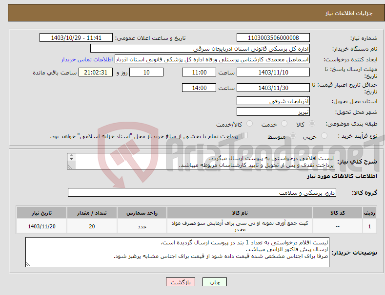
Task: Select the کالا/خدمت radio button
Action: coord(249,124)
